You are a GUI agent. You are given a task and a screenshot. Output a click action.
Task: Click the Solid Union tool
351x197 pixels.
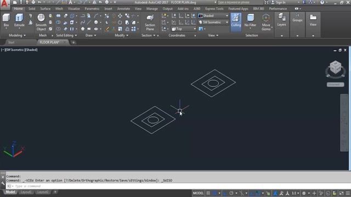coord(59,16)
